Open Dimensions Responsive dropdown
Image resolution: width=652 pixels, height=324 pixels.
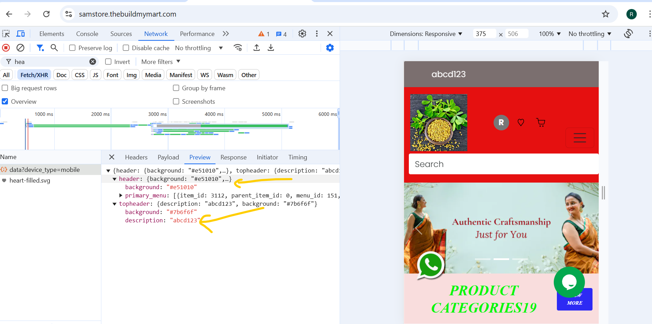point(426,34)
